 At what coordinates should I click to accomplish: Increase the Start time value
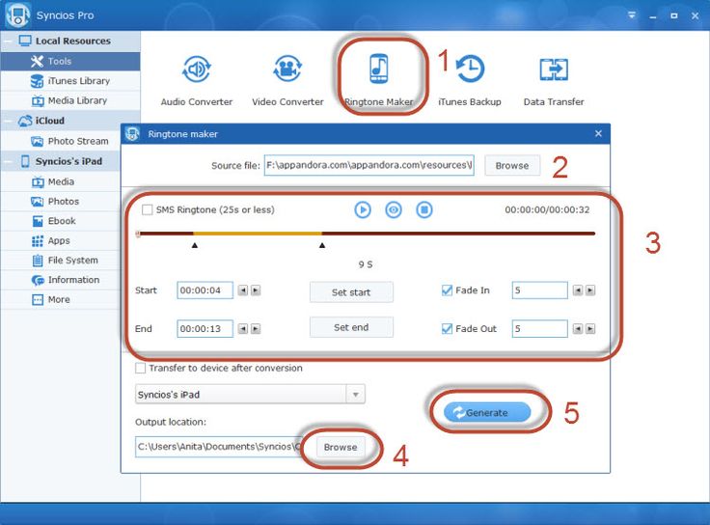pyautogui.click(x=256, y=290)
